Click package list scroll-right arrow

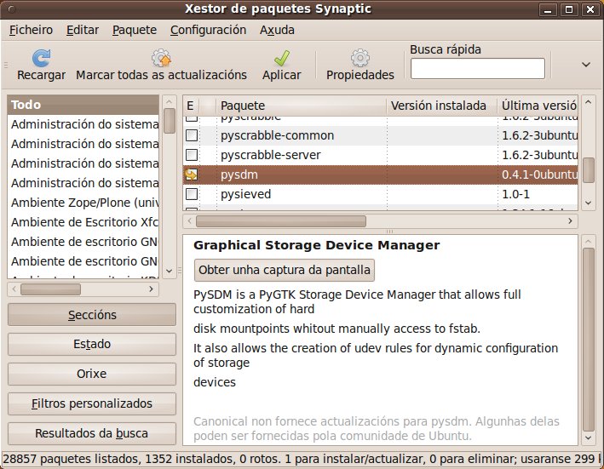(570, 221)
